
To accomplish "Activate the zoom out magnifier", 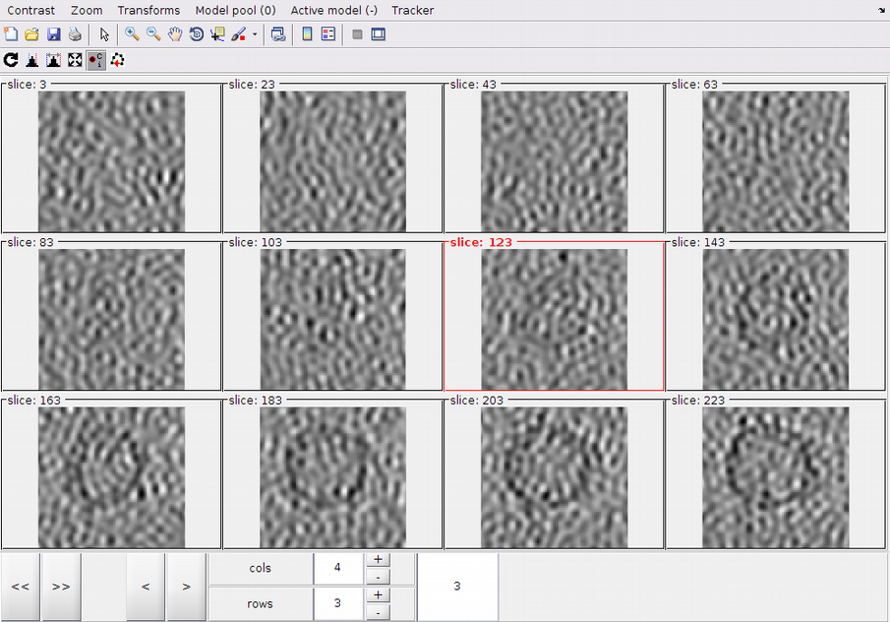I will (153, 34).
